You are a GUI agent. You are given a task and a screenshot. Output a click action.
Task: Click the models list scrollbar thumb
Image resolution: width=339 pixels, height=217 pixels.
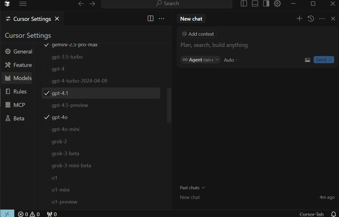(169, 105)
